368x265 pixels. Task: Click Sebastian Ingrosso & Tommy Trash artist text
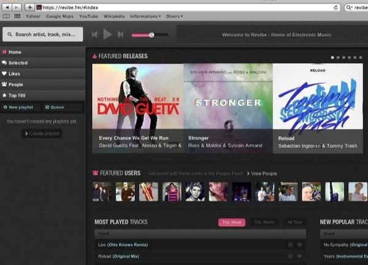318,146
